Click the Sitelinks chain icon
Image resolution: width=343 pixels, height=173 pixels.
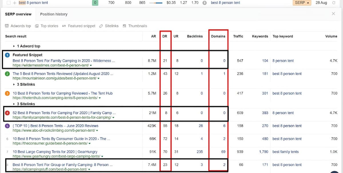[101, 26]
